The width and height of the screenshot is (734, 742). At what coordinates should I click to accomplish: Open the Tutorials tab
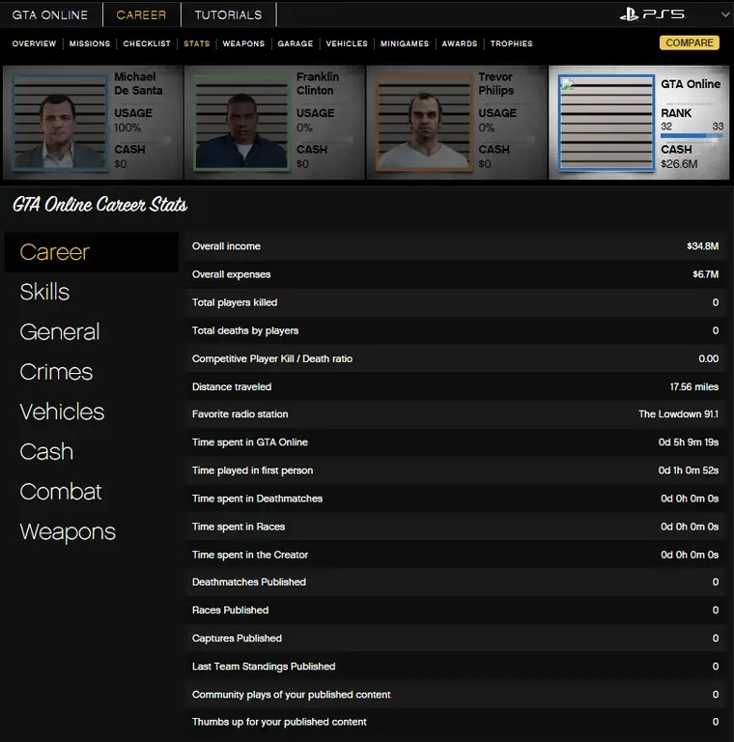228,14
